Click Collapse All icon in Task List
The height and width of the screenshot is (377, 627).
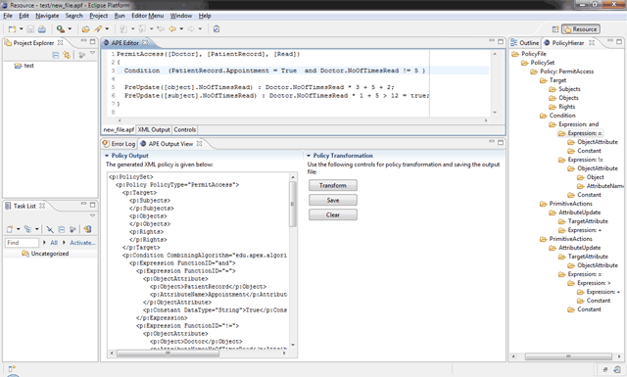(61, 229)
